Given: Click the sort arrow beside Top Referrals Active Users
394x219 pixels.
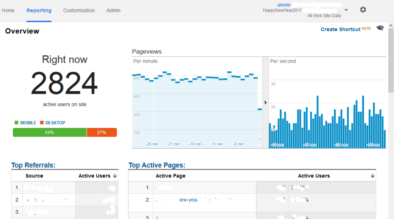Looking at the screenshot, I should [x=115, y=176].
